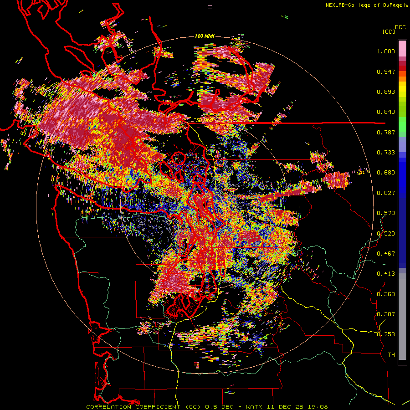Click the 0.307 legend value

tap(386, 314)
